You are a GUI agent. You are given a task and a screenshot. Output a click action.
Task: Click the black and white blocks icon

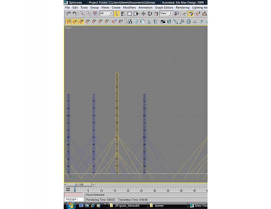163,22
